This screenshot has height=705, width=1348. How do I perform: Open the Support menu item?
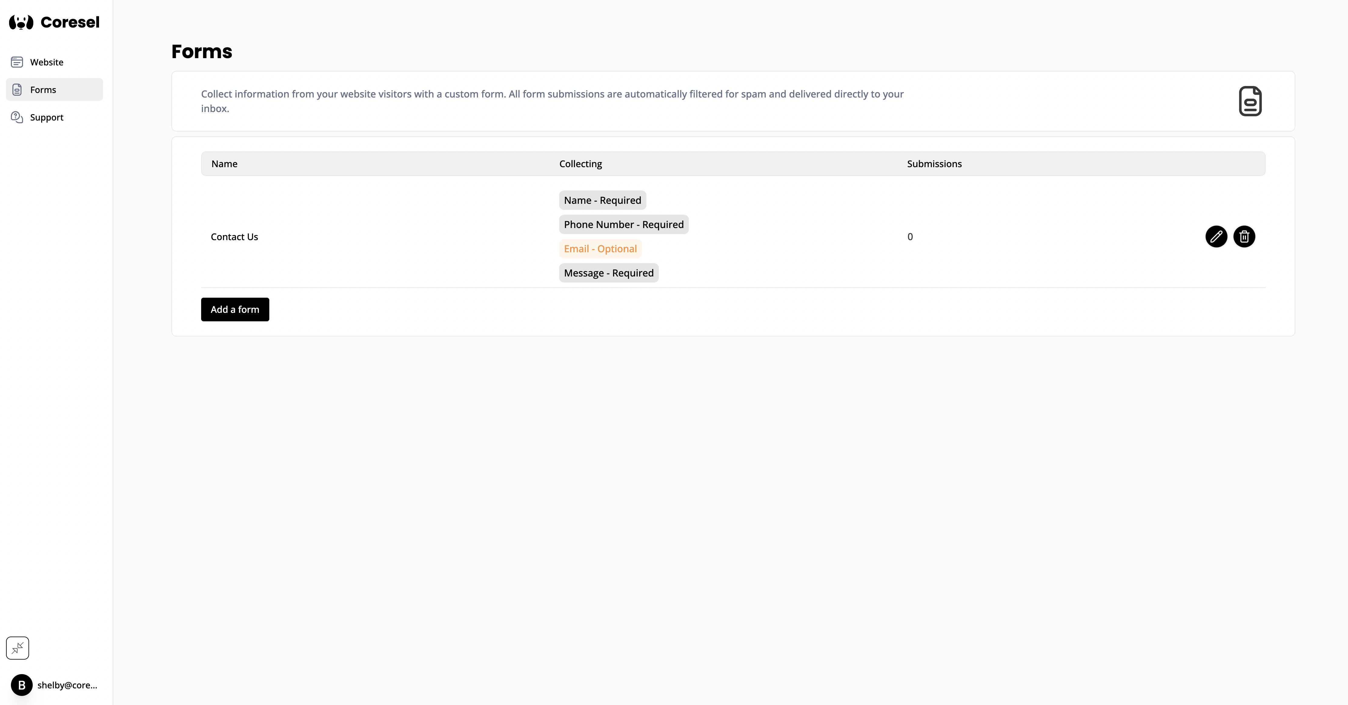point(55,118)
